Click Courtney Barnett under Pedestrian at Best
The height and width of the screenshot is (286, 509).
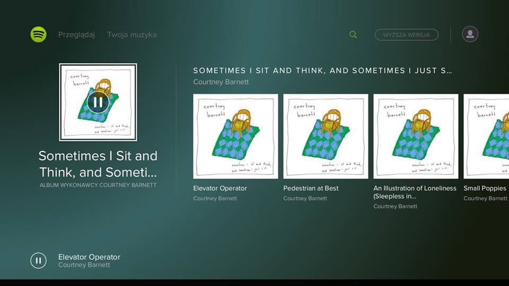pos(305,199)
